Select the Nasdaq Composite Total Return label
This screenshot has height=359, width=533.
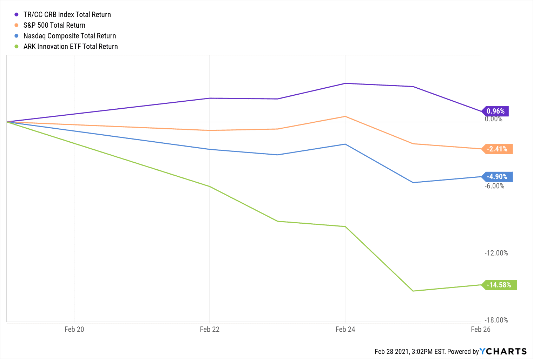(70, 36)
